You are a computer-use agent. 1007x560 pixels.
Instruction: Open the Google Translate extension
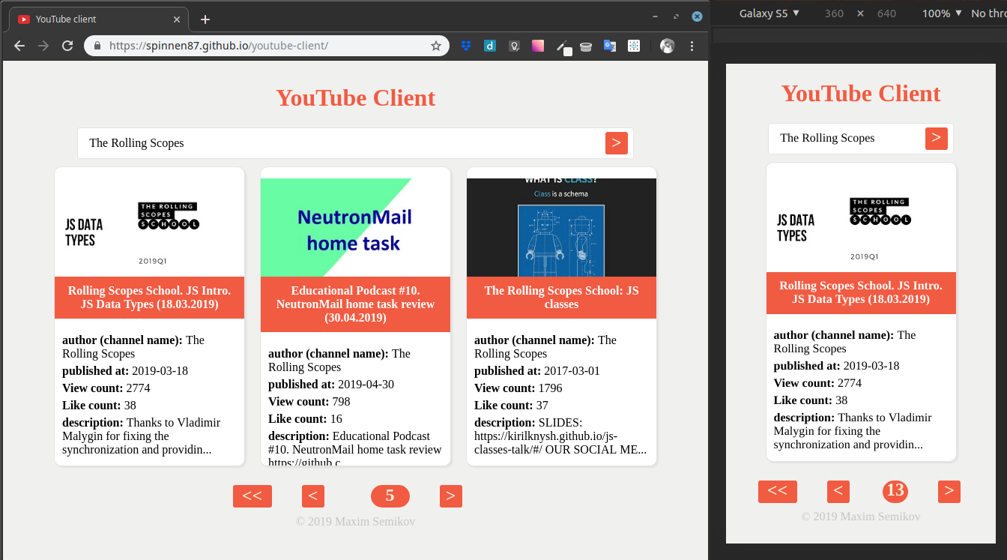[610, 46]
